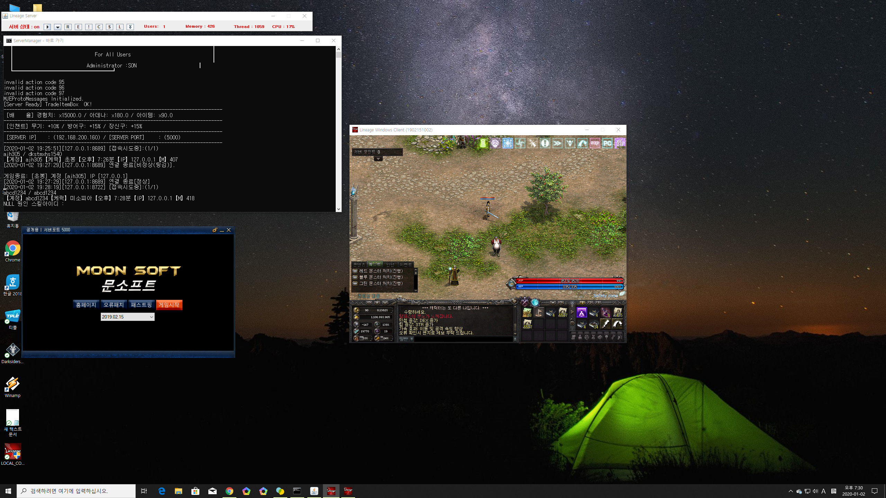Open Winamp desktop shortcut

click(12, 387)
